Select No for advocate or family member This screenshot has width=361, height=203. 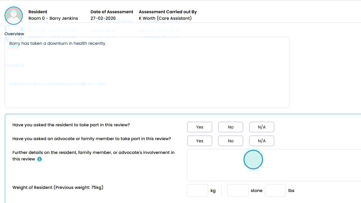(230, 141)
